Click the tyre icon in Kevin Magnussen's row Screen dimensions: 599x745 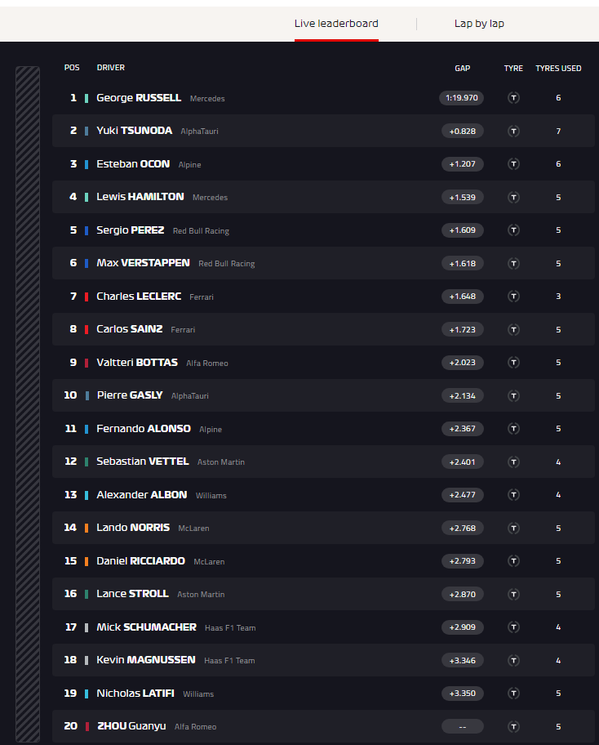pos(513,660)
